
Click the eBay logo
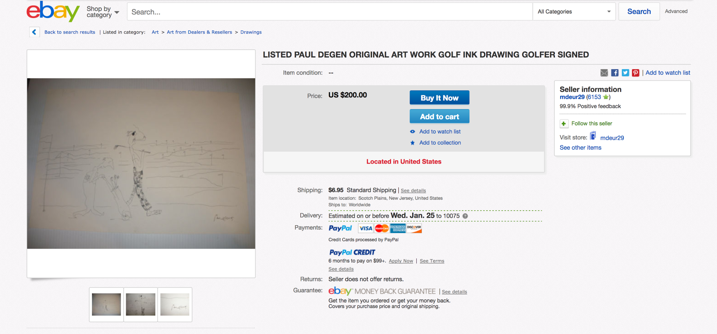coord(53,11)
